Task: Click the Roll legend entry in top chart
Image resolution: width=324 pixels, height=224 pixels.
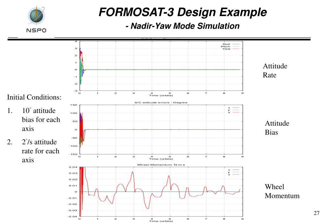Action: [231, 44]
